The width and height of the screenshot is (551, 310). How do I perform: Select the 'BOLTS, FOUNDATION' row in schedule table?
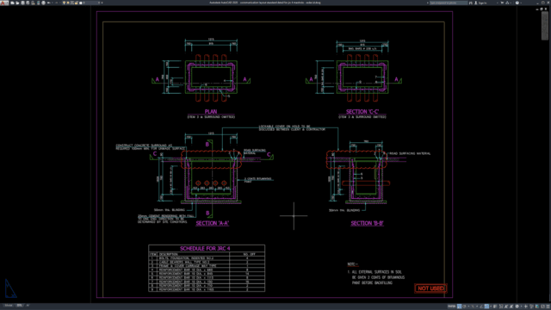207,258
